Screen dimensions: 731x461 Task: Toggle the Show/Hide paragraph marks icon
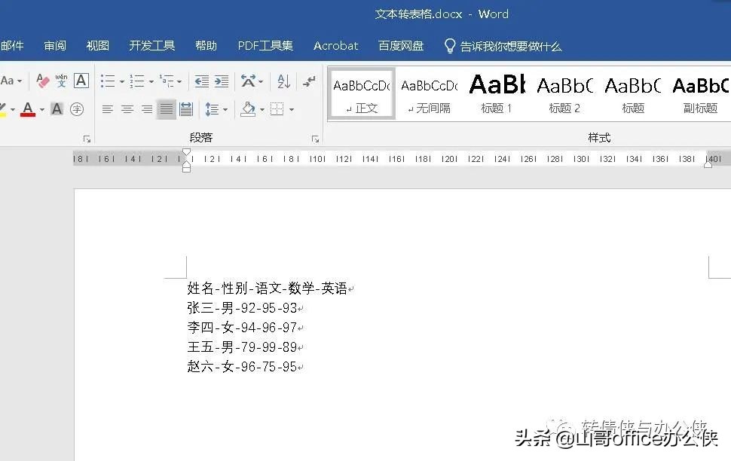pos(310,81)
